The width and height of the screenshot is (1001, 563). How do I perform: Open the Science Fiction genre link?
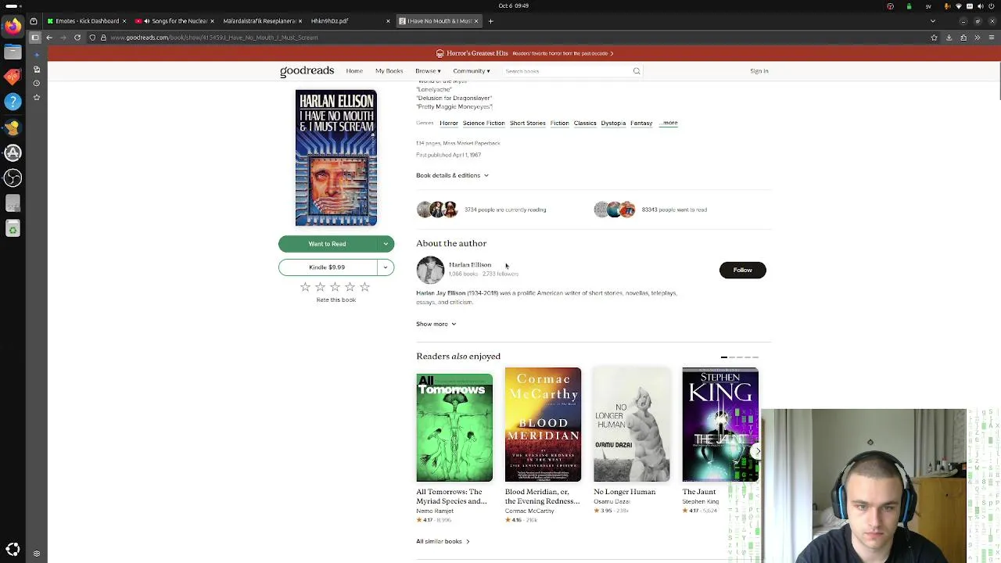pyautogui.click(x=483, y=123)
